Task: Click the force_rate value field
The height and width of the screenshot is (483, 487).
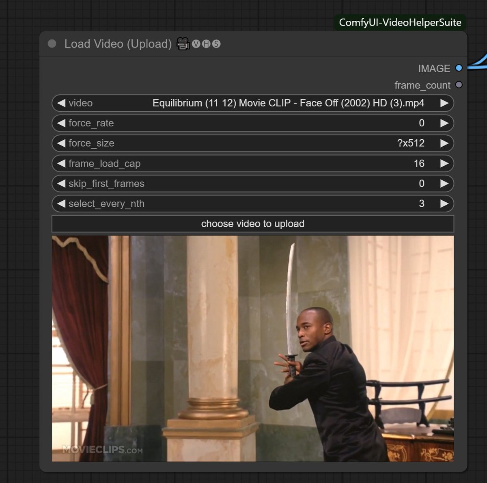Action: coord(253,123)
